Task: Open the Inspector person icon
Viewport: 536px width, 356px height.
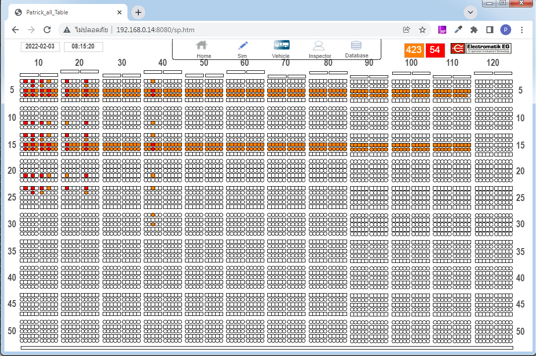Action: tap(319, 46)
